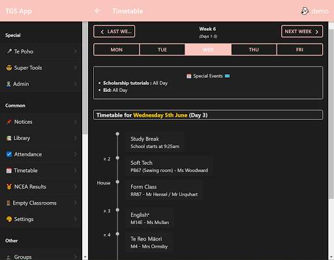This screenshot has height=260, width=334.
Task: Click the Groups people icon
Action: 9,257
